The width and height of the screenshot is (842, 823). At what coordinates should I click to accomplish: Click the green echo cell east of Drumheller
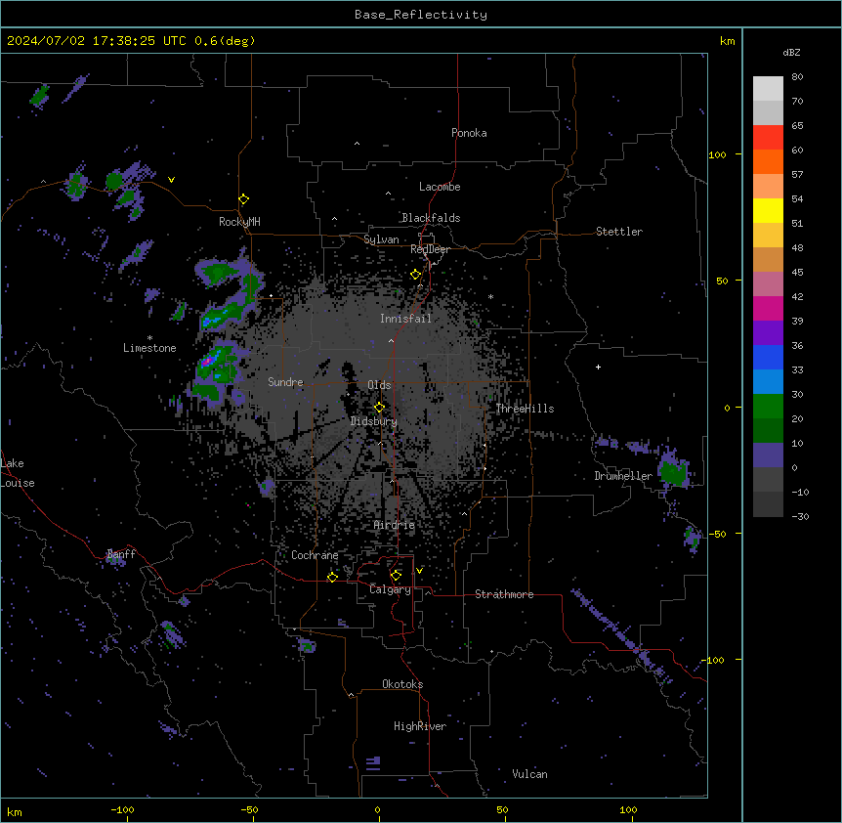click(672, 473)
